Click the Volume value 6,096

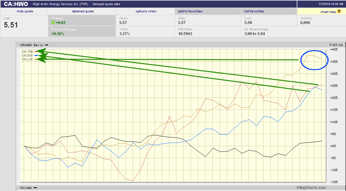pos(305,22)
